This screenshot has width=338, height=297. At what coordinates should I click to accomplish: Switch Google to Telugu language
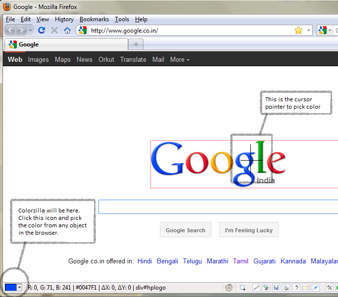pyautogui.click(x=193, y=261)
